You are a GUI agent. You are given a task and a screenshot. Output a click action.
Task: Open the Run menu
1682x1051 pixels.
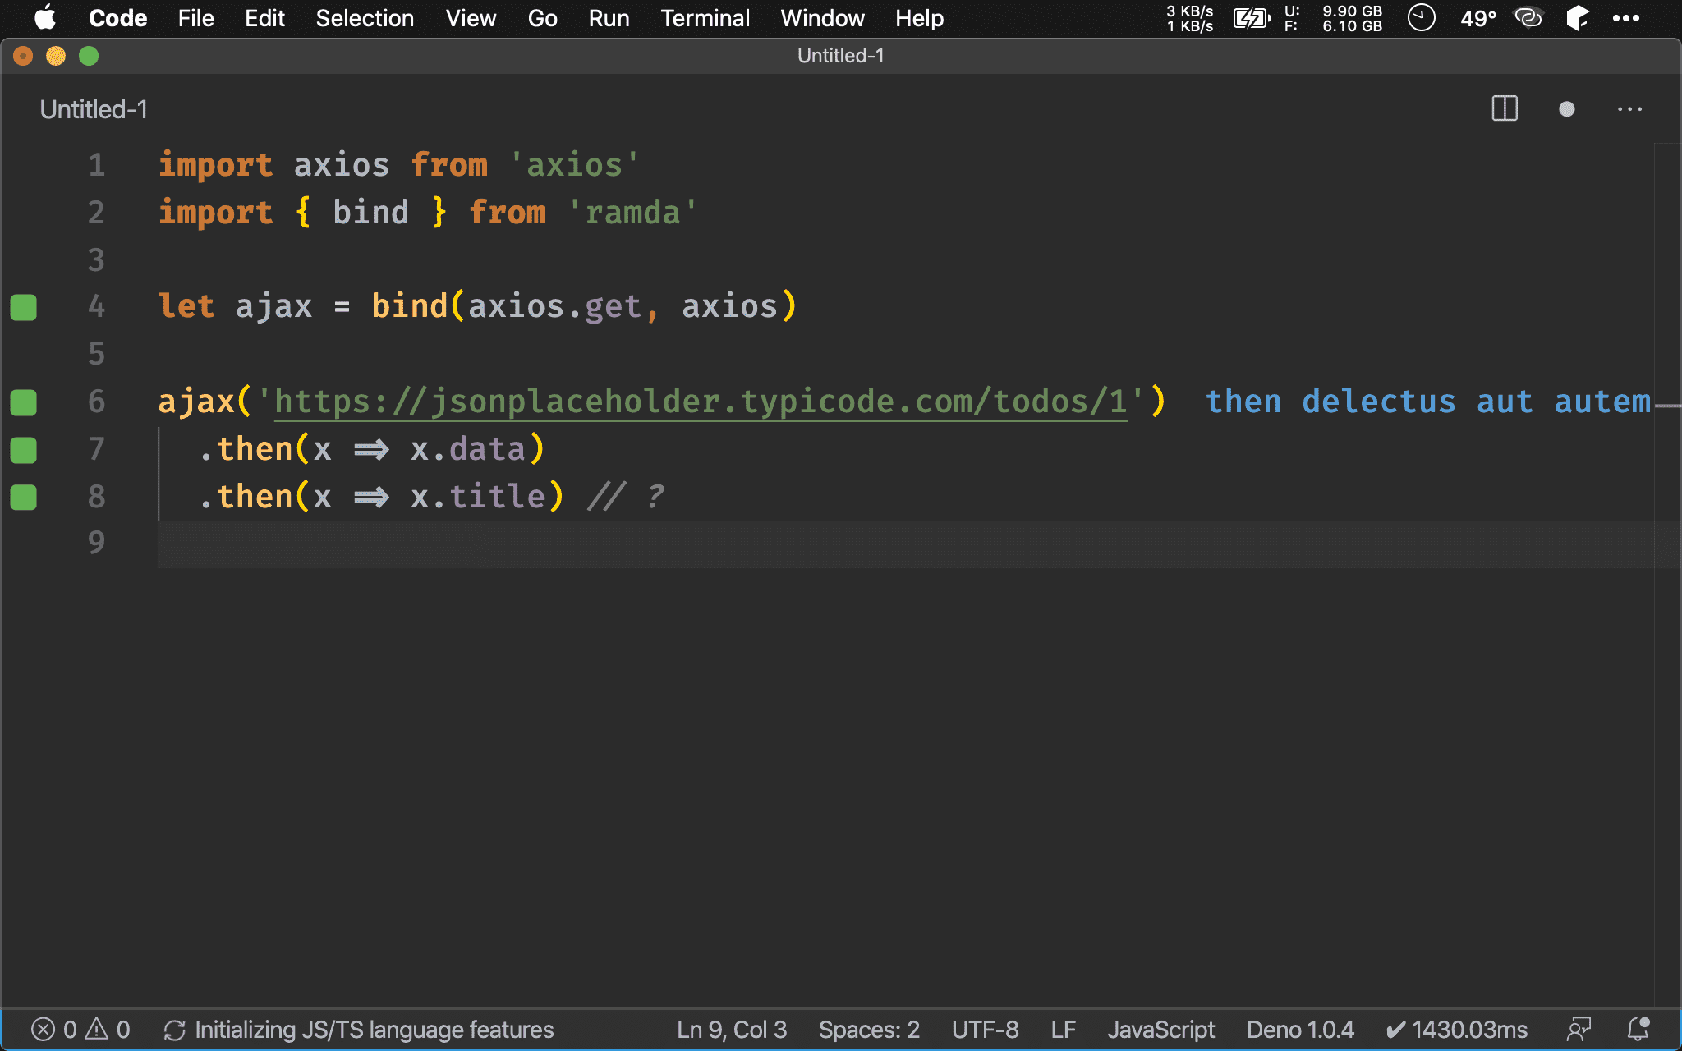609,18
